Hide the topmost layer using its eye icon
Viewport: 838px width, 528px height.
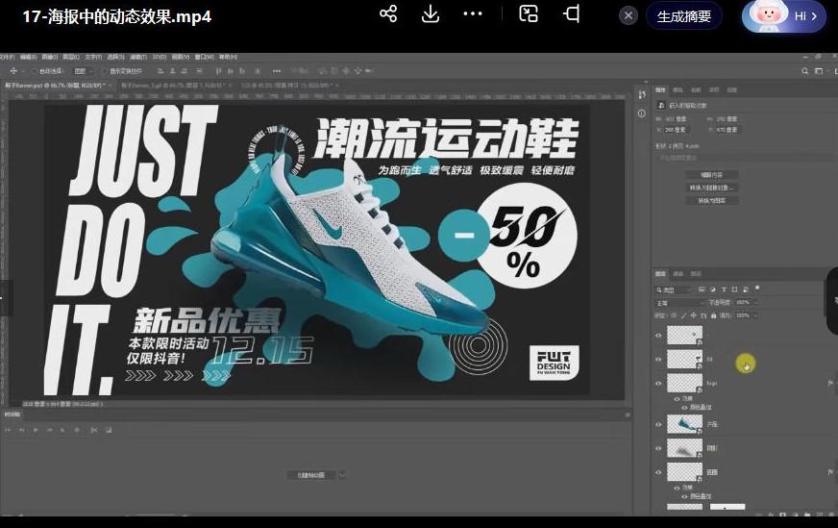[x=658, y=335]
